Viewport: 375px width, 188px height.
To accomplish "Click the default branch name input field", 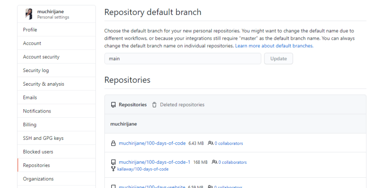I will tap(183, 58).
